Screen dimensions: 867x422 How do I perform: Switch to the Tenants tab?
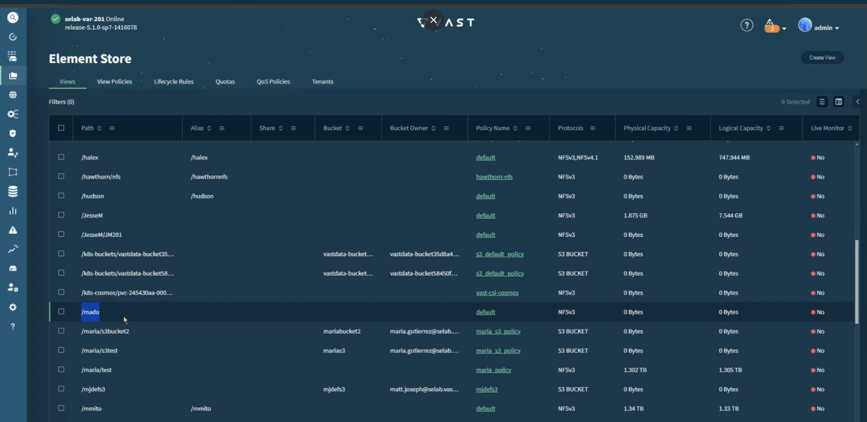(323, 82)
